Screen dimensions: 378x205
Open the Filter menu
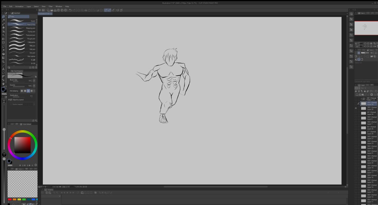pos(50,6)
